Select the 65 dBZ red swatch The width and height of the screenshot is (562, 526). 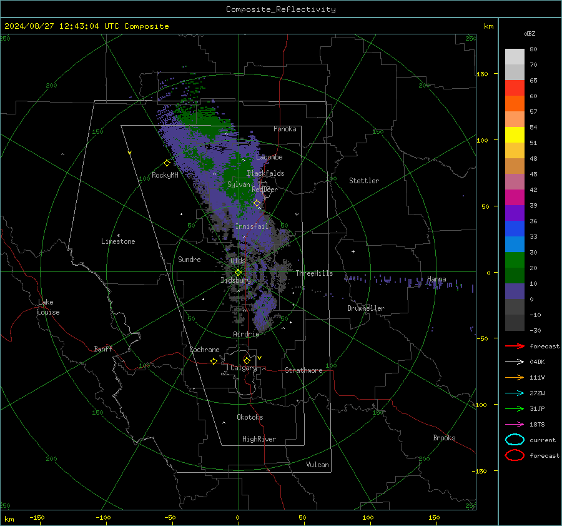click(x=515, y=88)
